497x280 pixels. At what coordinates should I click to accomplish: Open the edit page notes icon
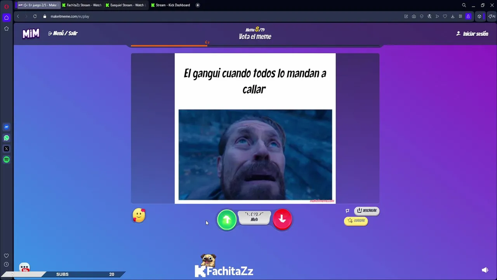point(406,16)
